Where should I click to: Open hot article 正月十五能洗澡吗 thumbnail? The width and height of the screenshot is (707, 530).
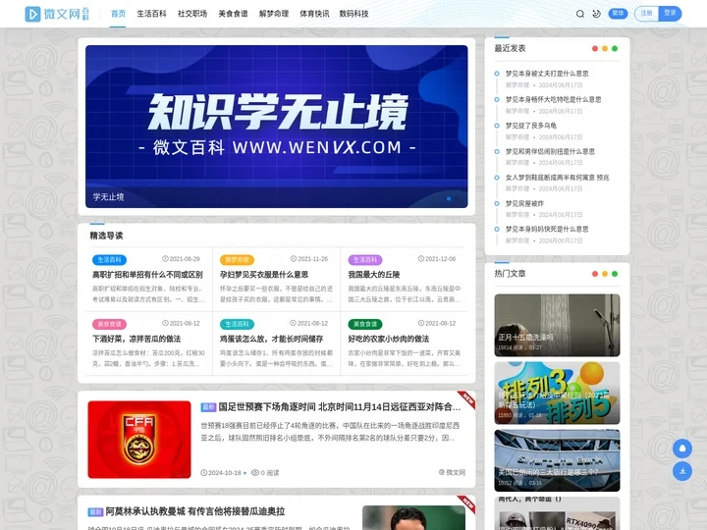557,325
